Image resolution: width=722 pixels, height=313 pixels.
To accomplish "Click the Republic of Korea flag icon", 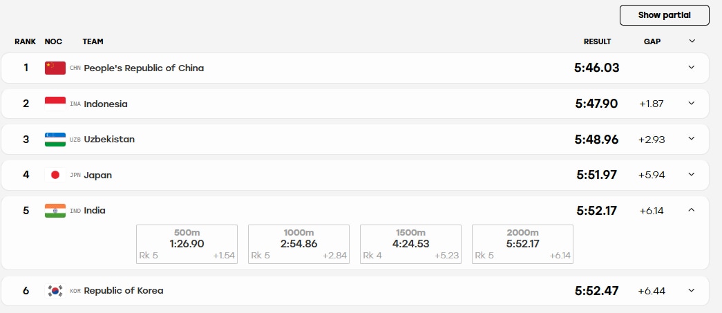I will tap(55, 291).
